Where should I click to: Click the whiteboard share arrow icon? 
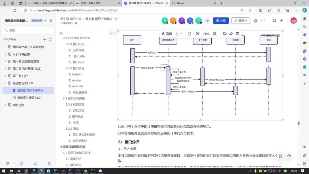[x=231, y=34]
